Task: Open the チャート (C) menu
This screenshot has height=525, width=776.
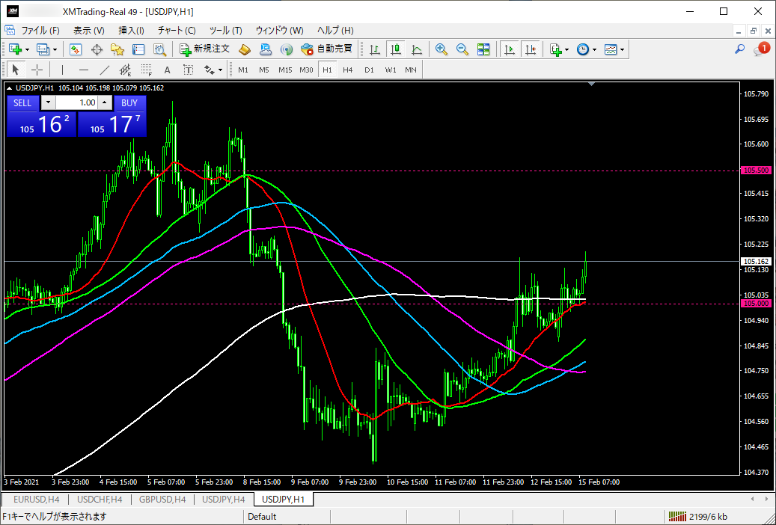Action: 177,30
